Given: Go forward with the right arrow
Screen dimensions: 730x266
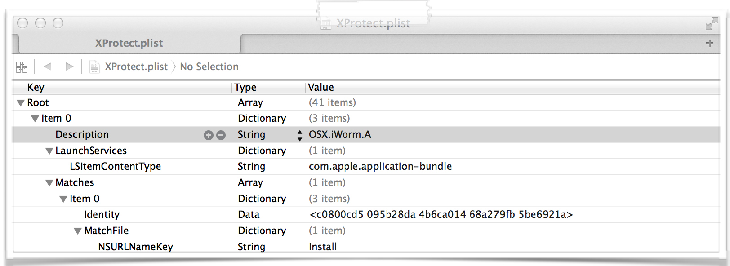Looking at the screenshot, I should pos(69,66).
